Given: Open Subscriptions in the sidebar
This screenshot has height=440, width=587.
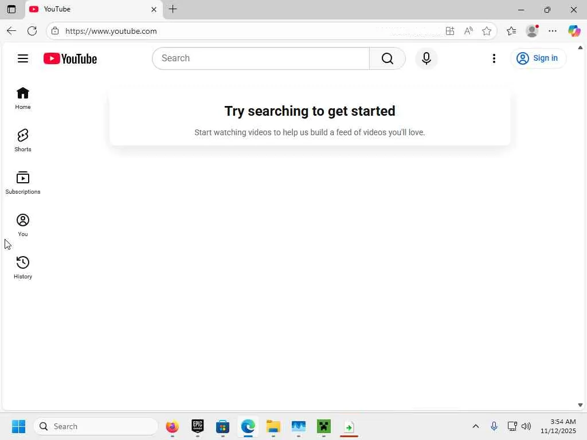Looking at the screenshot, I should click(x=23, y=183).
